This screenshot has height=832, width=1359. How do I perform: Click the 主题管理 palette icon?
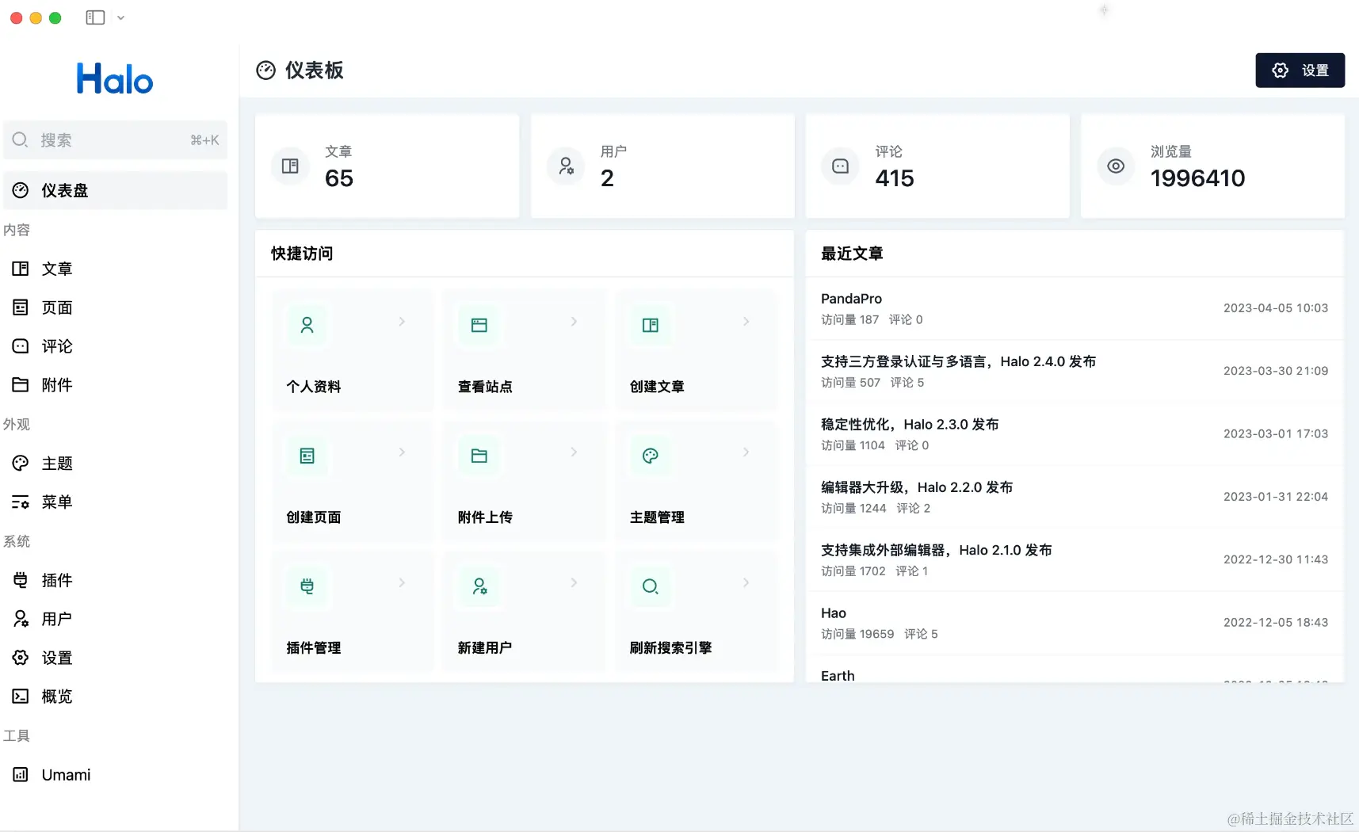tap(651, 456)
